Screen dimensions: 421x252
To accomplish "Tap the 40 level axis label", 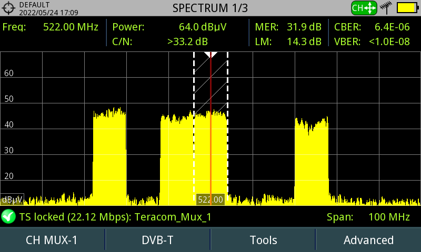I will coord(9,124).
